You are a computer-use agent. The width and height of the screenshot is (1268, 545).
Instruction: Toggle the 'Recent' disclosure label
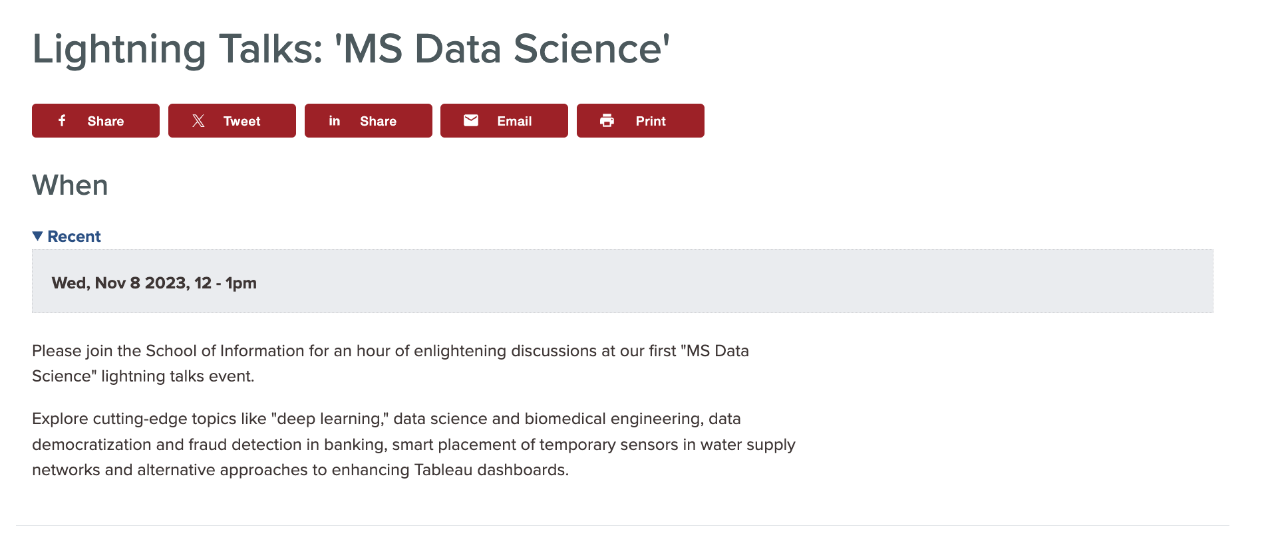pos(74,237)
